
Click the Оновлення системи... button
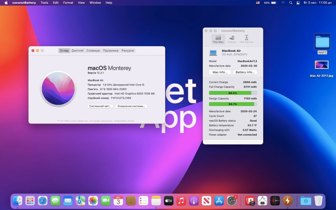pos(131,106)
